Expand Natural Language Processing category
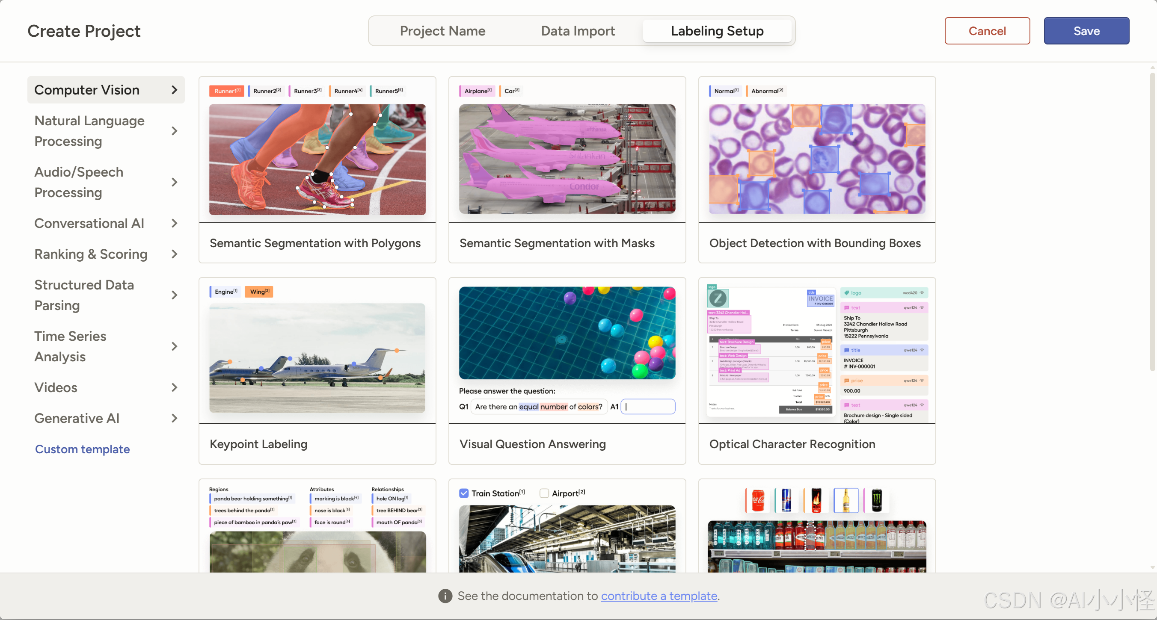The width and height of the screenshot is (1157, 620). pyautogui.click(x=174, y=131)
